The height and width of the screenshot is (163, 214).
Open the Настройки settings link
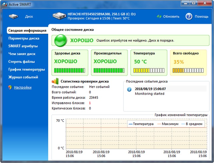(23, 87)
